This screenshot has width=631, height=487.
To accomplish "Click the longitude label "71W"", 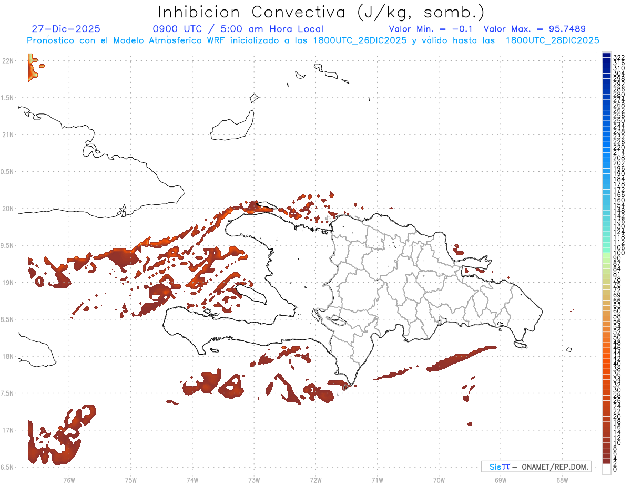I will click(x=377, y=480).
